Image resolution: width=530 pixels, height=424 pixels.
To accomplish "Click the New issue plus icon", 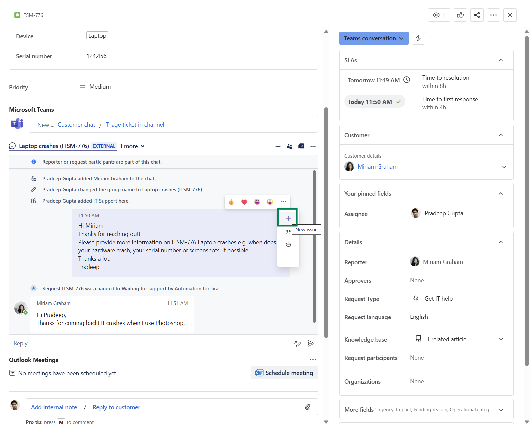I will [288, 219].
